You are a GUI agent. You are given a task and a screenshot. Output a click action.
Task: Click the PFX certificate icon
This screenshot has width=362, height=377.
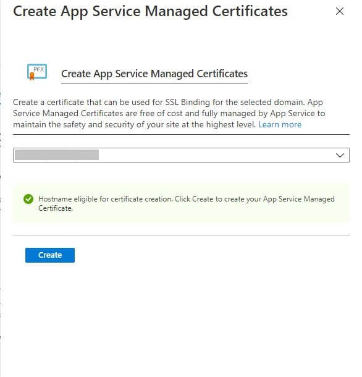pos(37,72)
